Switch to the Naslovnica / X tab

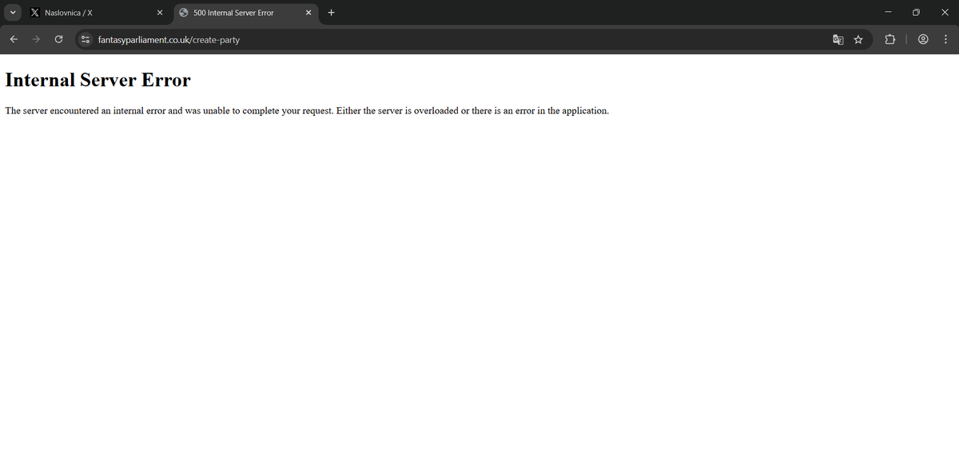97,13
